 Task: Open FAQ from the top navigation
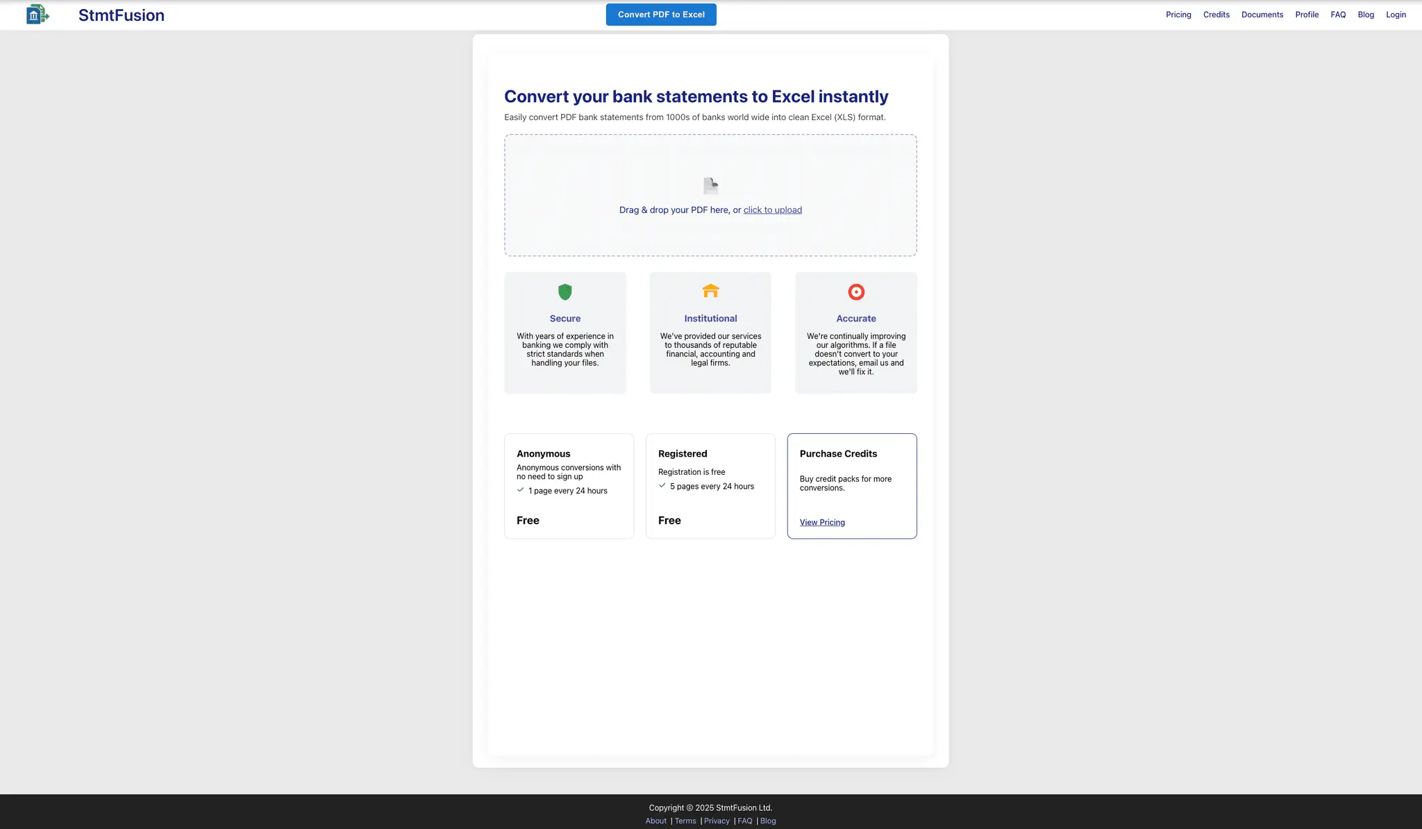point(1338,15)
